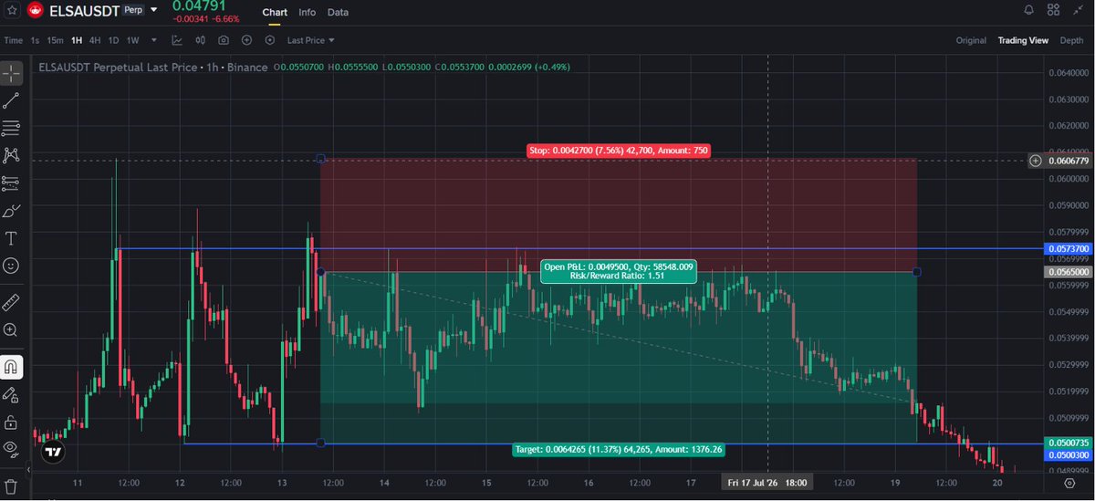1095x501 pixels.
Task: Click the collapse fullscreen arrows icon
Action: click(x=1079, y=10)
